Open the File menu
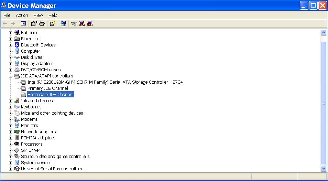Image resolution: width=328 pixels, height=181 pixels. [7, 15]
